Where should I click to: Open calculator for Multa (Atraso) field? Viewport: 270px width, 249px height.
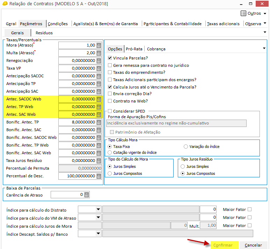tap(99, 53)
